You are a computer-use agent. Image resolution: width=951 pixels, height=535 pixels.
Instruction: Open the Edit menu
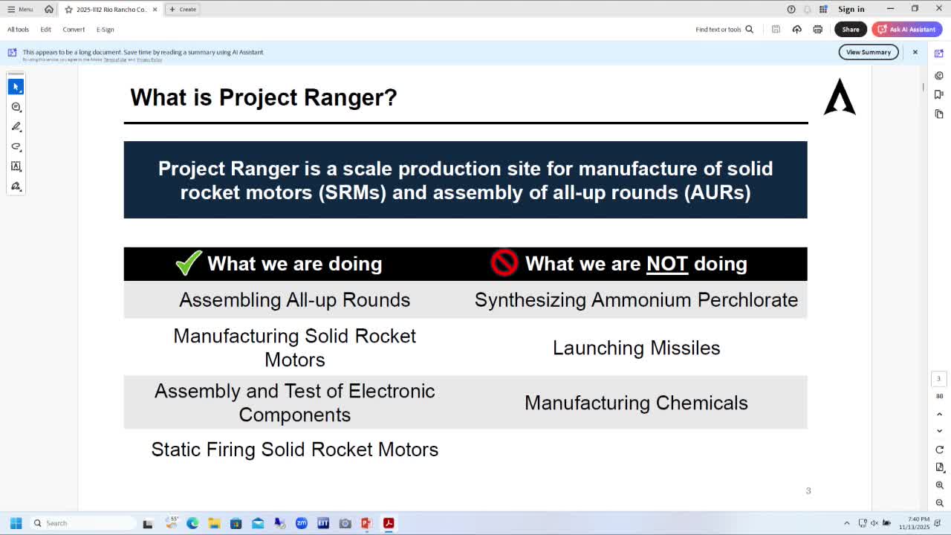pos(45,29)
